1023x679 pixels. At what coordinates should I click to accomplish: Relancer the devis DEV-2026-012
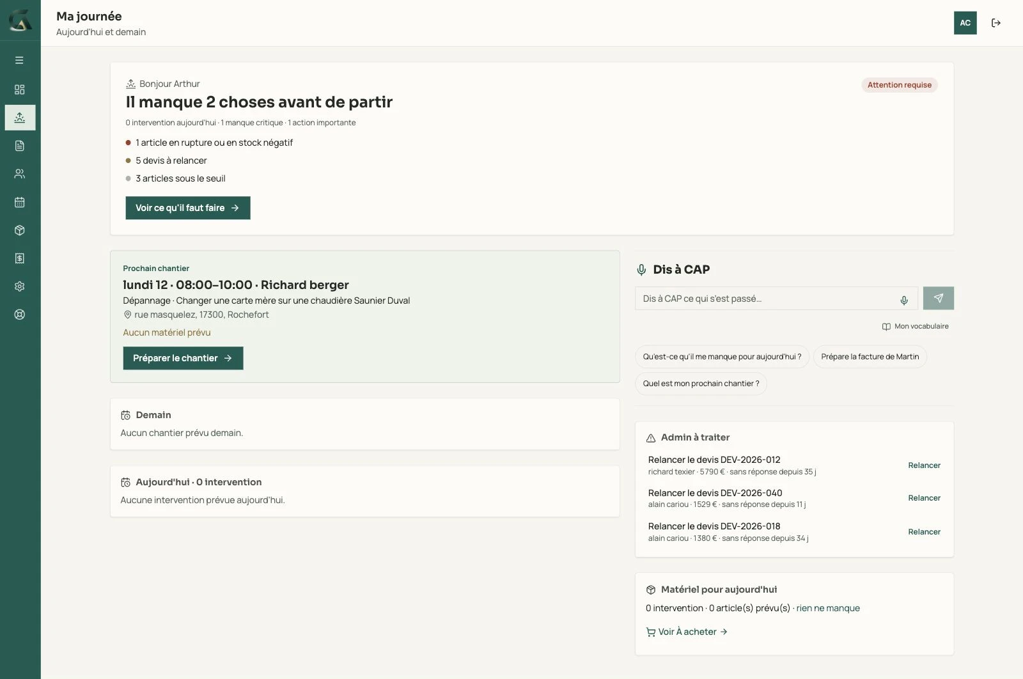925,465
